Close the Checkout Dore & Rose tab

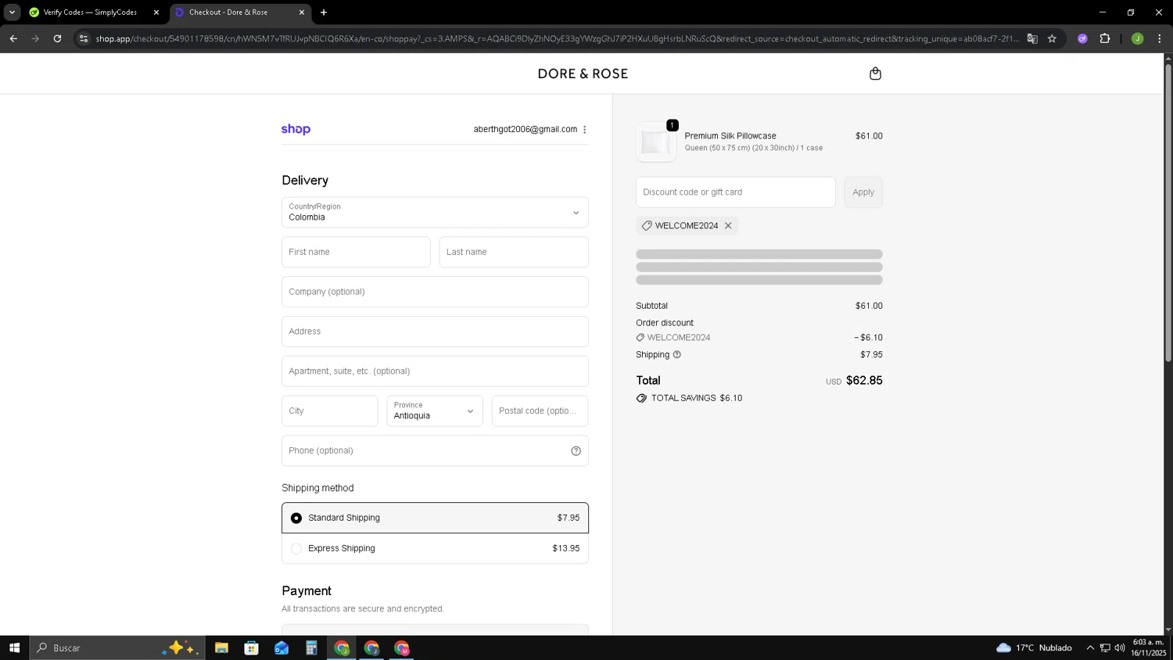[302, 13]
